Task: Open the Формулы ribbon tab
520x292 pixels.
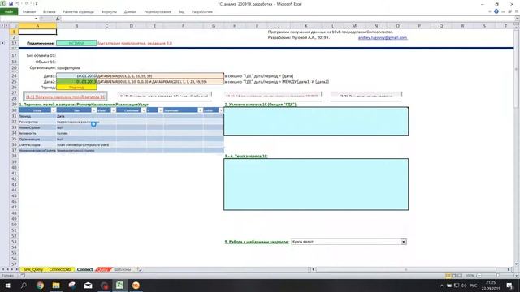Action: [x=109, y=11]
